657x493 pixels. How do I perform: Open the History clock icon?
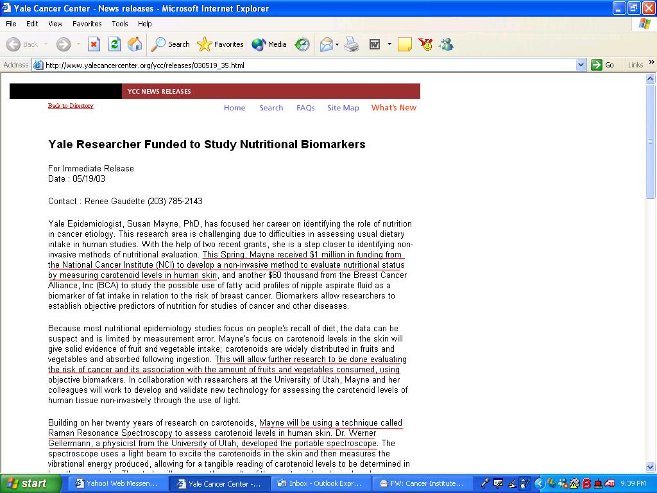302,44
